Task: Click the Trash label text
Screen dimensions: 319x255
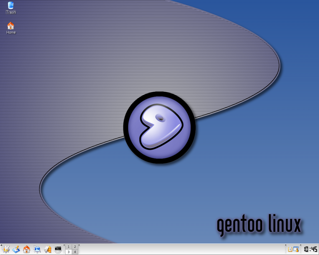Action: click(11, 12)
